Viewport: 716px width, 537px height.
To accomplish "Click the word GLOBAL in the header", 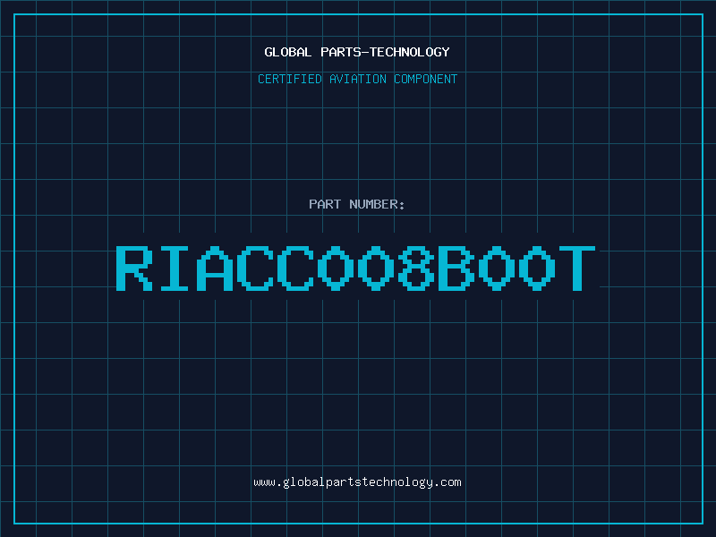I will click(x=287, y=52).
